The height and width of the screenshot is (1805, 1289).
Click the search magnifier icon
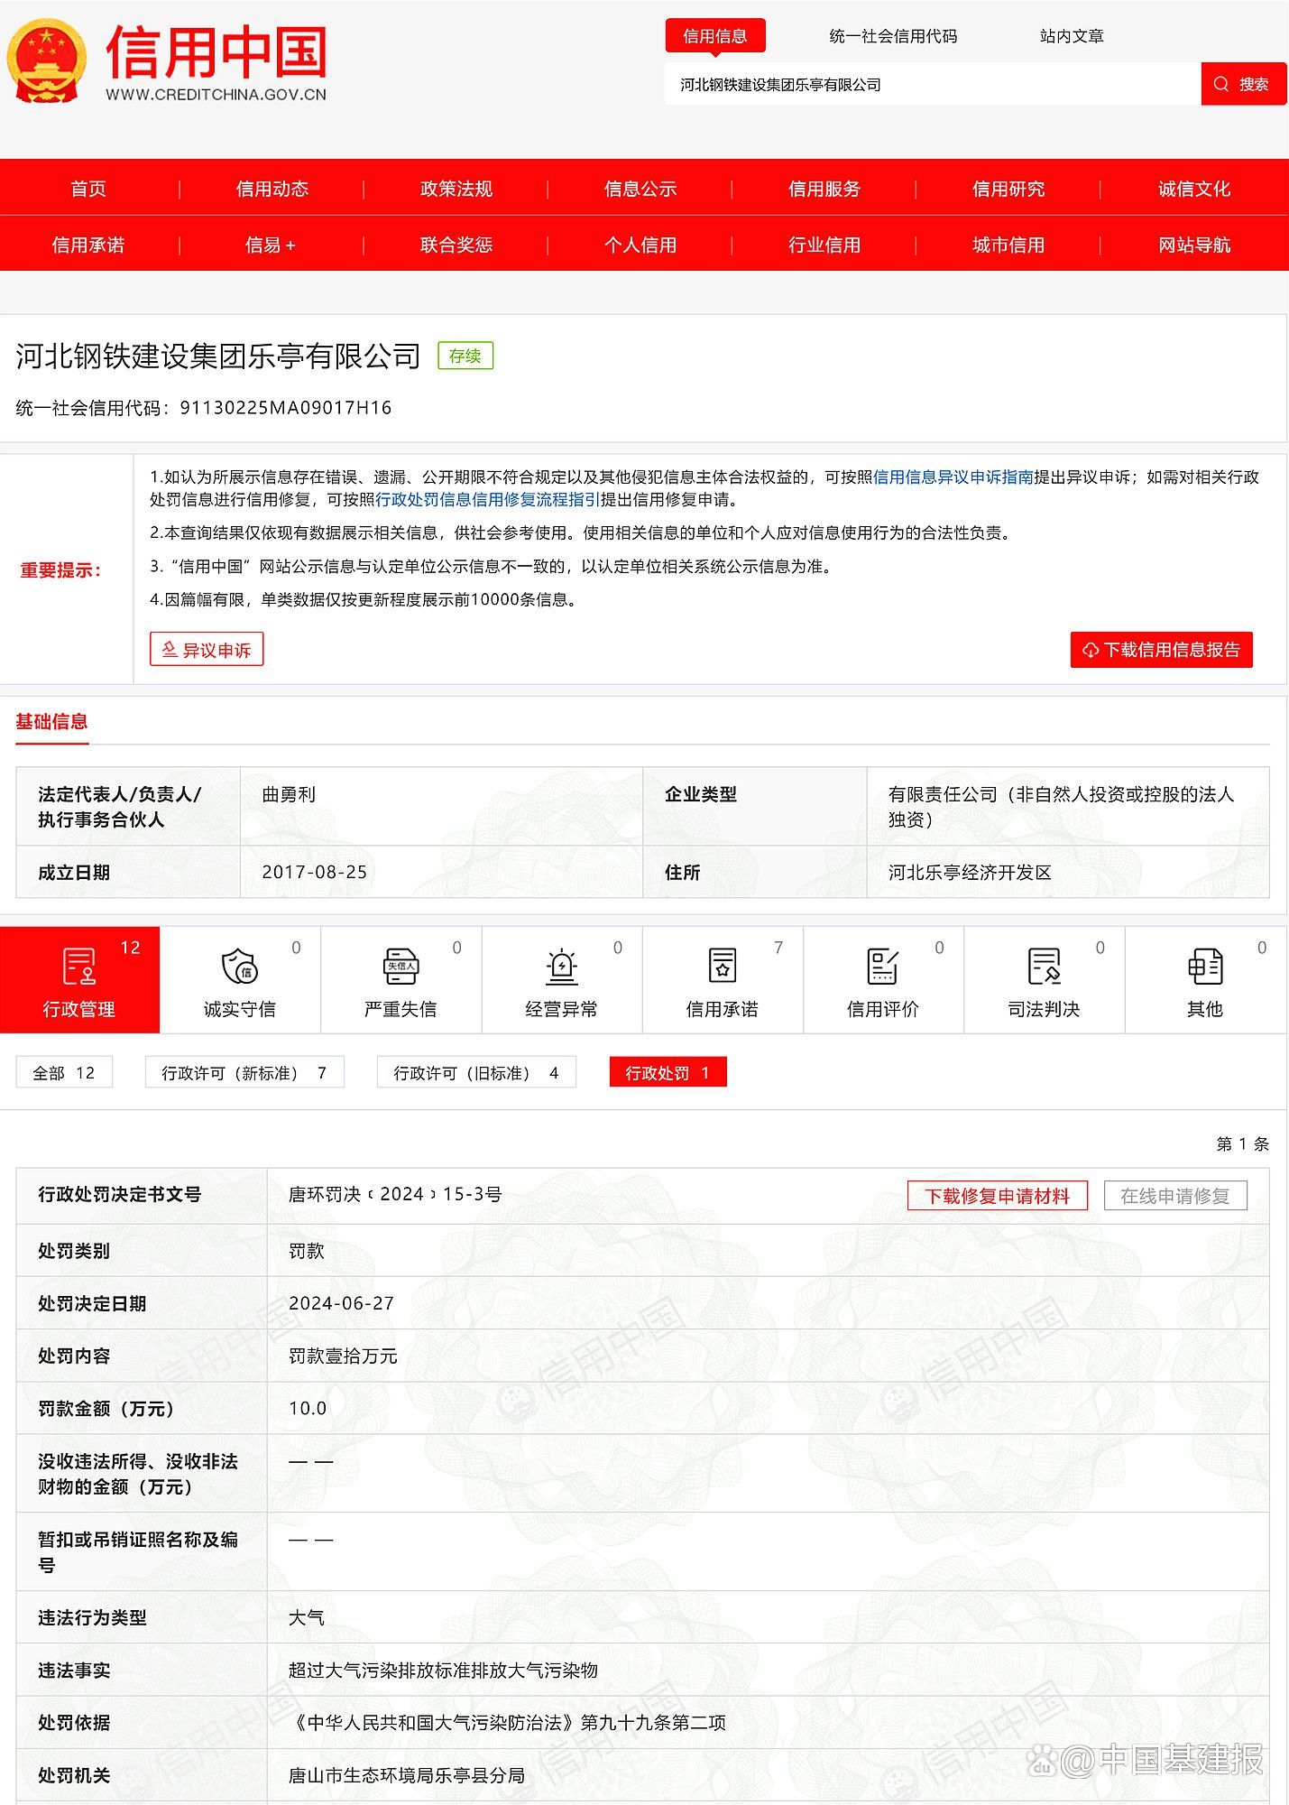1221,84
